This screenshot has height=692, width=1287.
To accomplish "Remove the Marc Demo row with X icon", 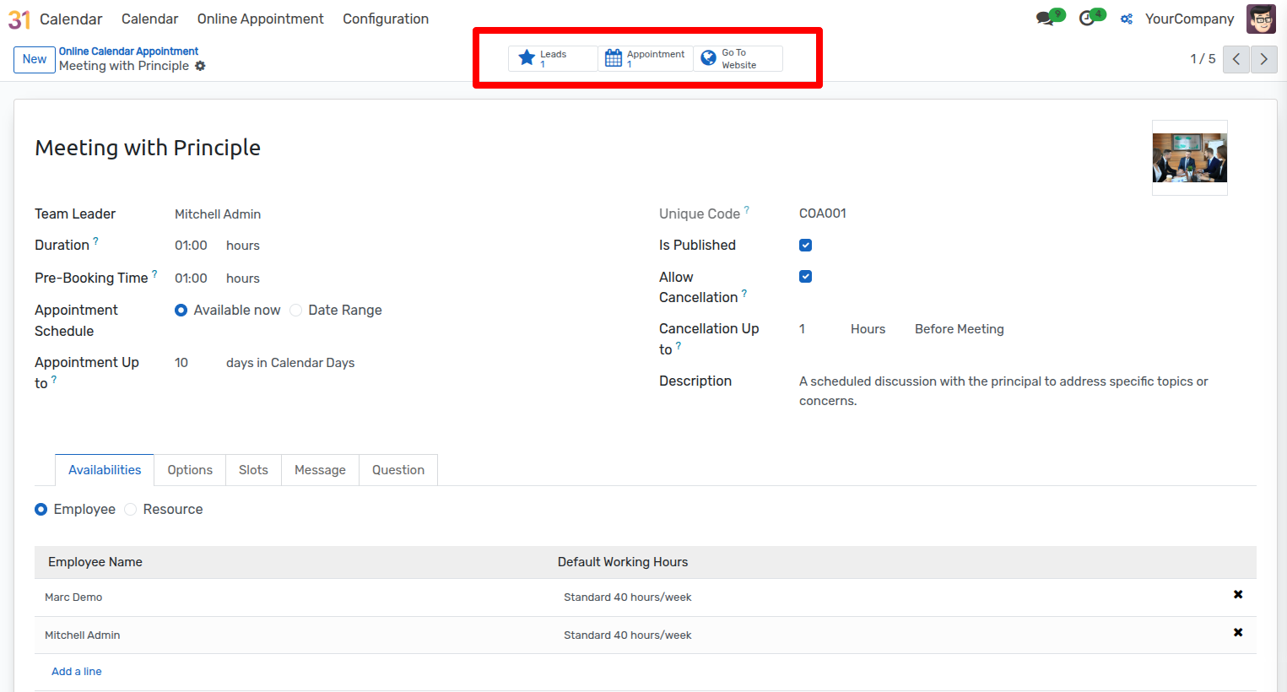I will coord(1237,595).
